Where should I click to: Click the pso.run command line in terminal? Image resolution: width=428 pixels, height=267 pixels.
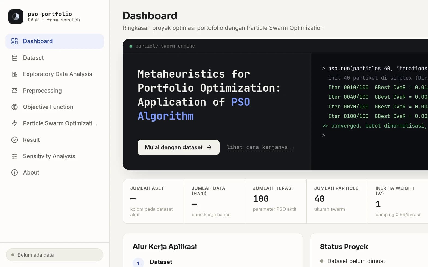(x=375, y=68)
